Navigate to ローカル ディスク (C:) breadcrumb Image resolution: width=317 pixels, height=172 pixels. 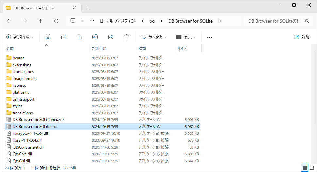[118, 21]
